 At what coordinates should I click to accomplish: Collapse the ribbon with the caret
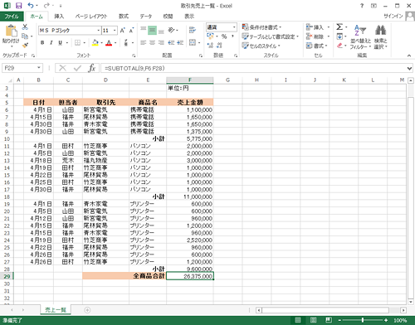[x=409, y=56]
